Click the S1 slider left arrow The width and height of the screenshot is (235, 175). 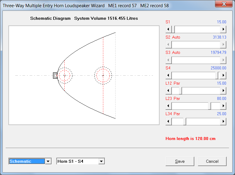[x=169, y=29]
